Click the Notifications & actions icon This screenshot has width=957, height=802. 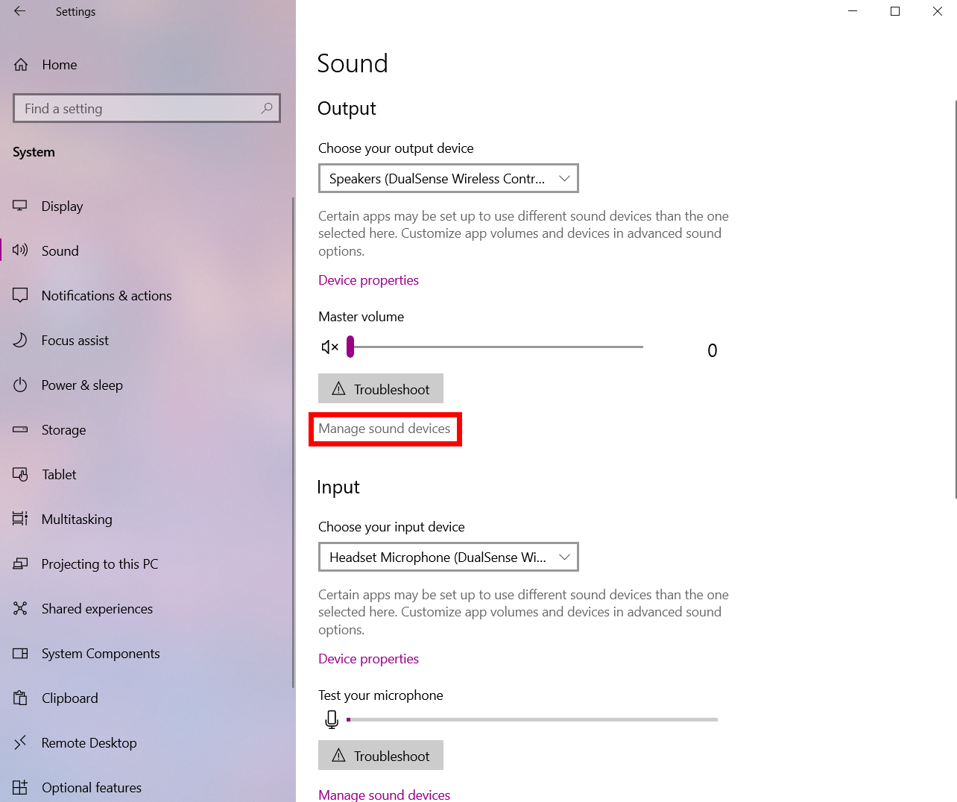click(20, 295)
